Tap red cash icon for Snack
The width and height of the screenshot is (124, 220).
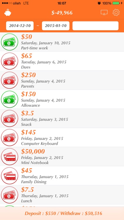pos(10,118)
